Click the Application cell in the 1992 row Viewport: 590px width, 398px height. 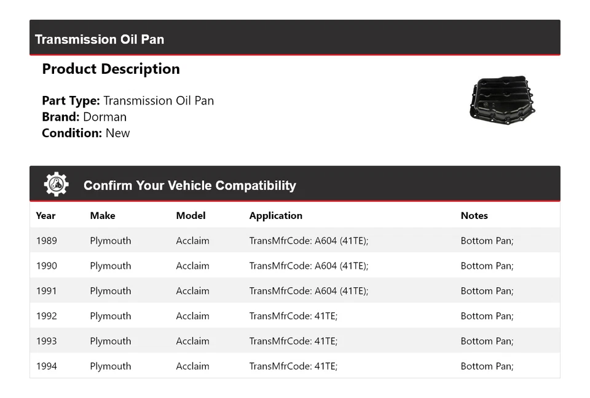(293, 316)
